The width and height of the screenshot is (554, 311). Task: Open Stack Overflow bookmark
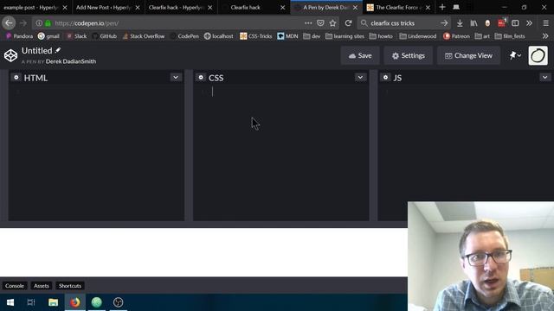click(143, 36)
